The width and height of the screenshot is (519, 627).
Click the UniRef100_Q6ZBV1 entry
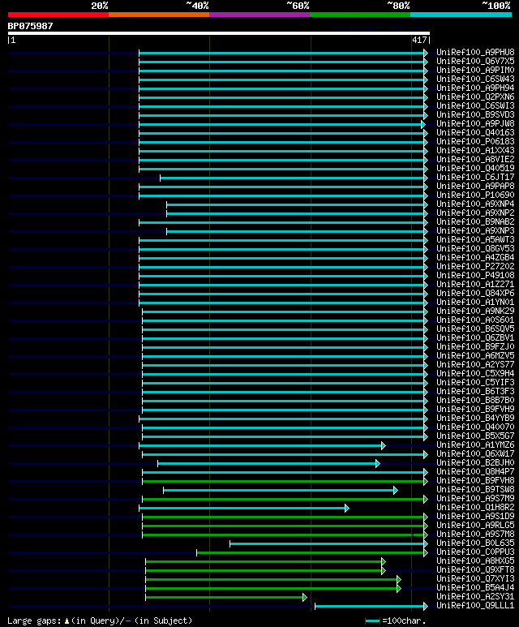point(475,337)
